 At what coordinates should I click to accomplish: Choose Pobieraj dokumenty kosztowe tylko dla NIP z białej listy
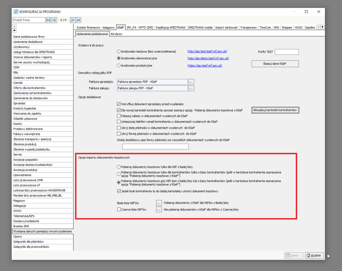pyautogui.click(x=119, y=166)
